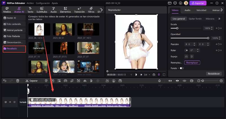The width and height of the screenshot is (226, 119).
Task: Toggle the Fondo switch
Action: (x=182, y=68)
